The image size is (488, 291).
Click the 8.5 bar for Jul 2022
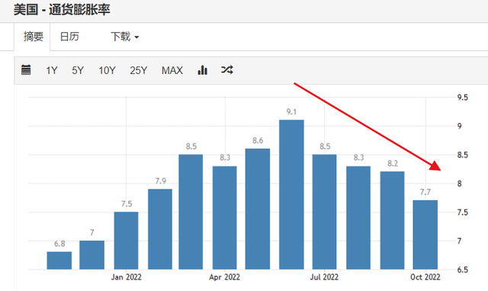coord(324,212)
